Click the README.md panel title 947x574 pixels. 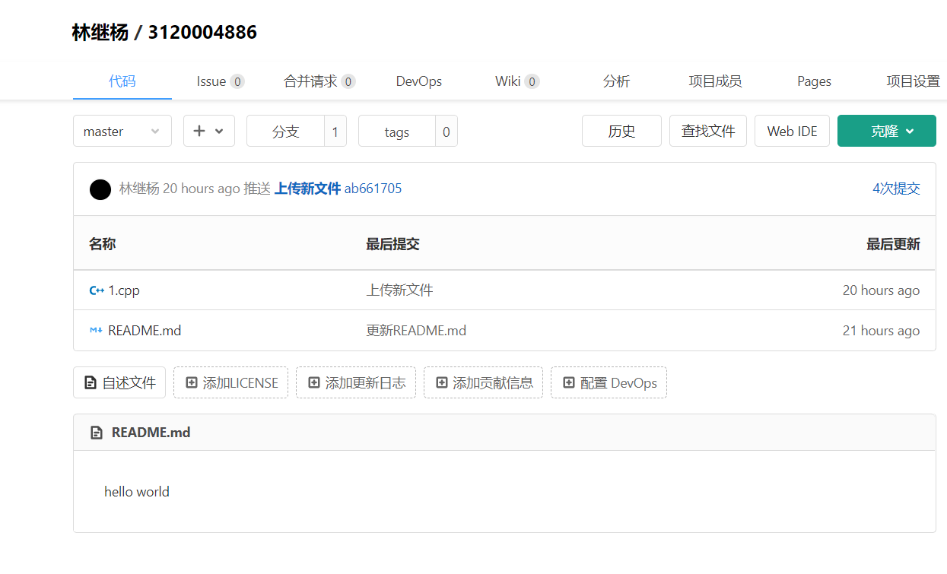click(151, 433)
